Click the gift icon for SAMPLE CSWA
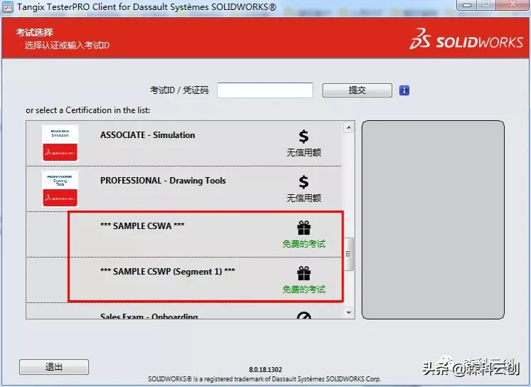This screenshot has height=387, width=531. click(304, 228)
